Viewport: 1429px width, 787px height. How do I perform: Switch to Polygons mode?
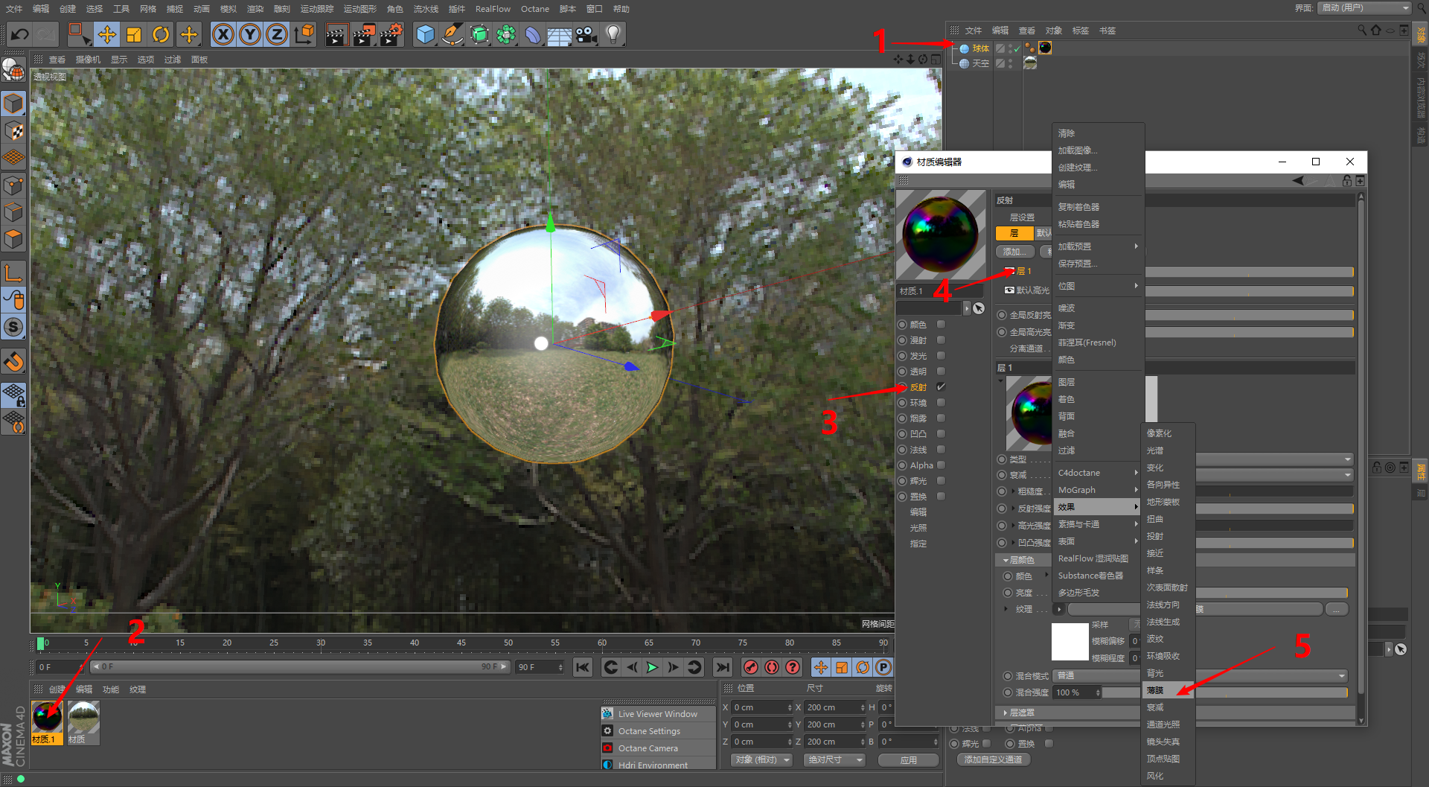tap(13, 239)
